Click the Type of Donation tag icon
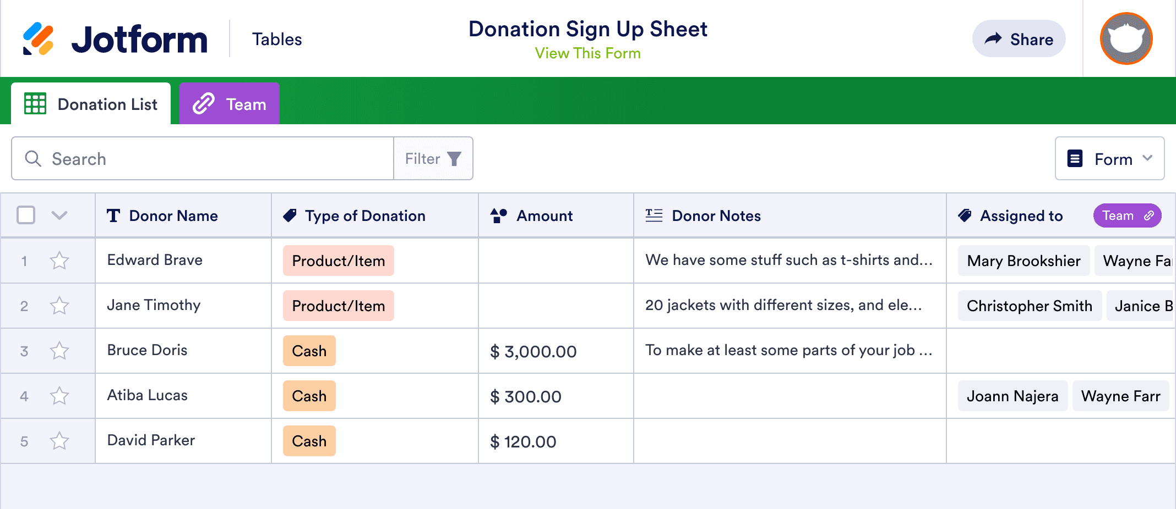Viewport: 1176px width, 509px height. (290, 216)
